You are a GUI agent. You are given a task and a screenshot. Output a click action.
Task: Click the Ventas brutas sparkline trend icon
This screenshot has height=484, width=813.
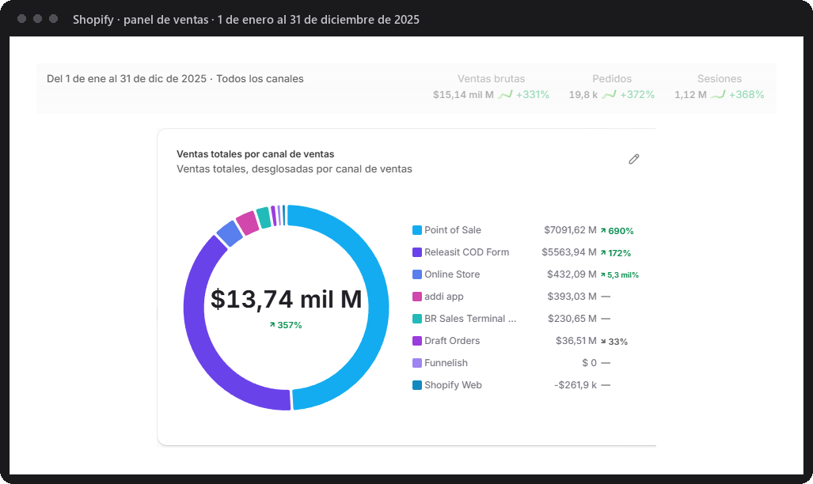pyautogui.click(x=506, y=94)
